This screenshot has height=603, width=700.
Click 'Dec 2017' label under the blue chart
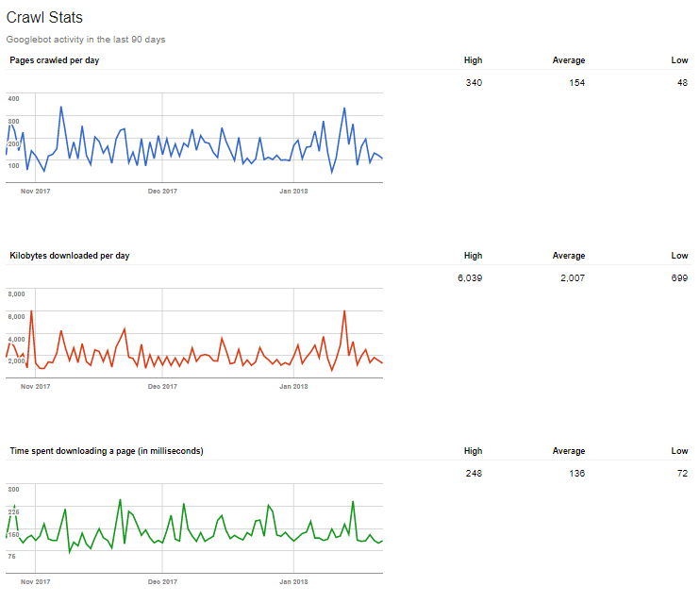[162, 192]
